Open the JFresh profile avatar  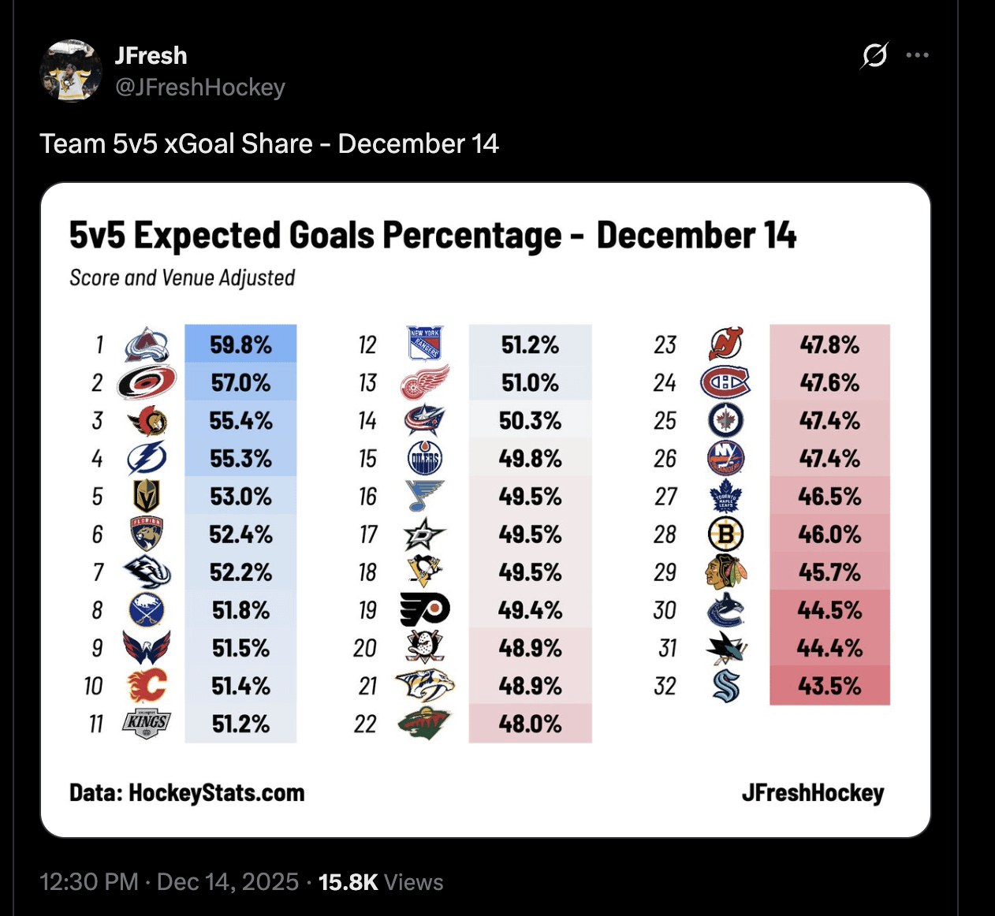pos(71,71)
